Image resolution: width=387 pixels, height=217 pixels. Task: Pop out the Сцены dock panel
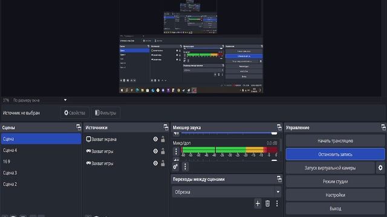coord(79,127)
